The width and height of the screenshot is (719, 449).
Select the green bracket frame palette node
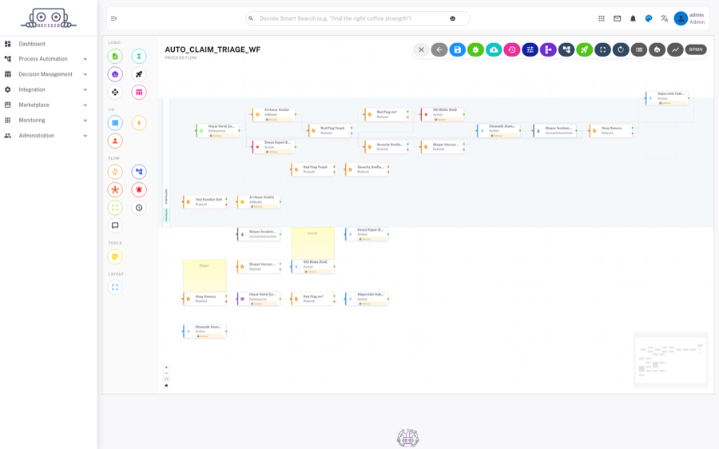(115, 208)
